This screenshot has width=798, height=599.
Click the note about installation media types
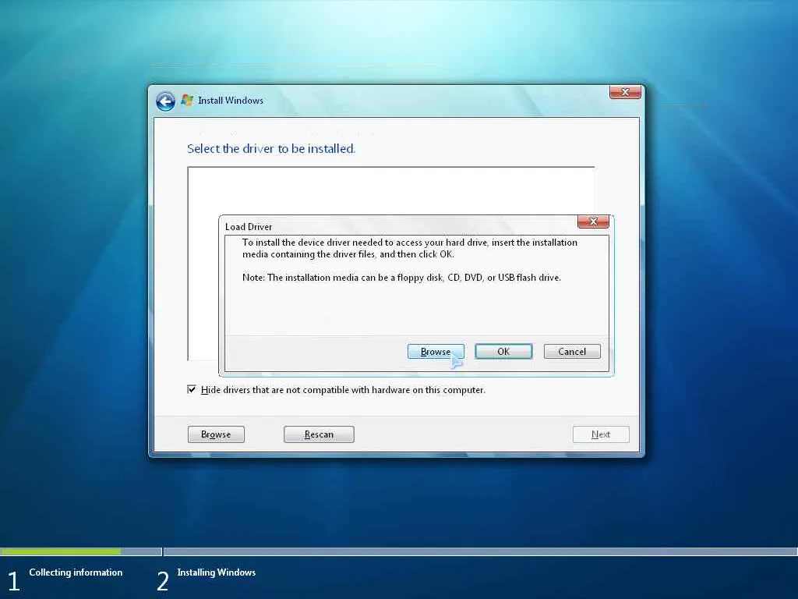[401, 278]
